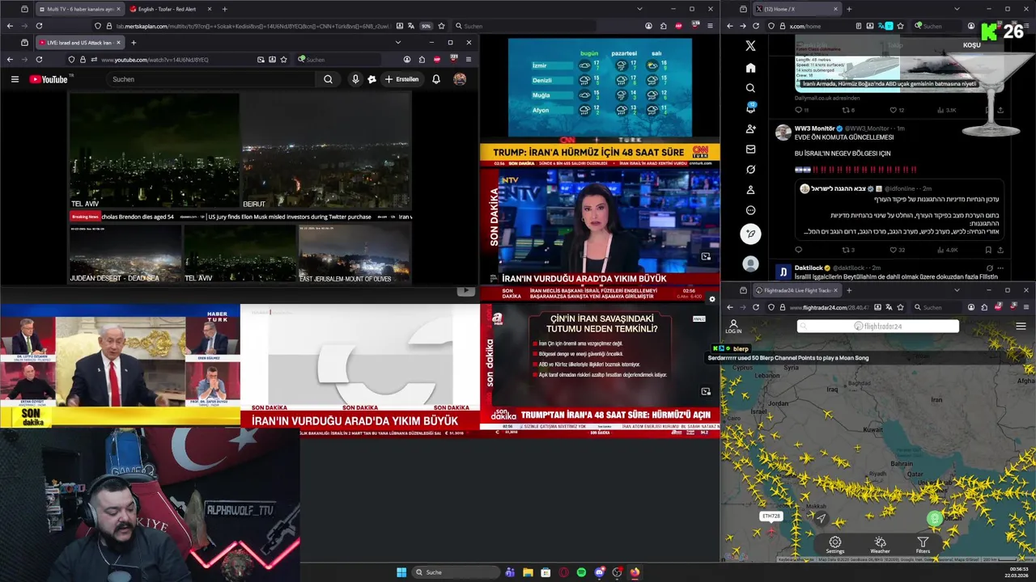Screen dimensions: 1036x582
Task: Expand tab list dropdown in Multi TV window
Action: (x=639, y=9)
